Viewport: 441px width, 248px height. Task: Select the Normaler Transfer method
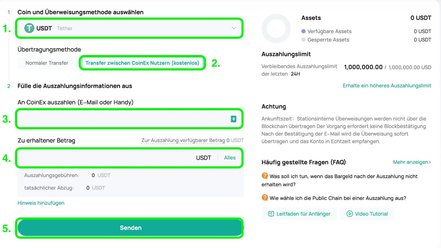coord(47,63)
